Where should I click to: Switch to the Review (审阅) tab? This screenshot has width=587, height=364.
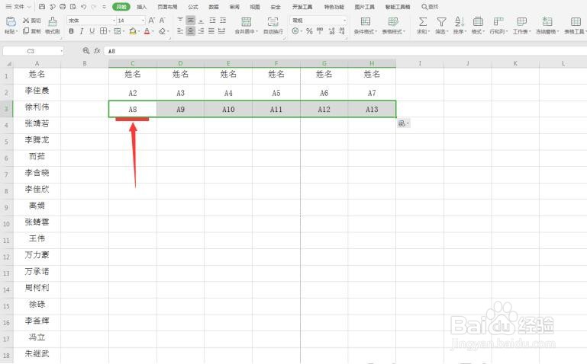(234, 7)
